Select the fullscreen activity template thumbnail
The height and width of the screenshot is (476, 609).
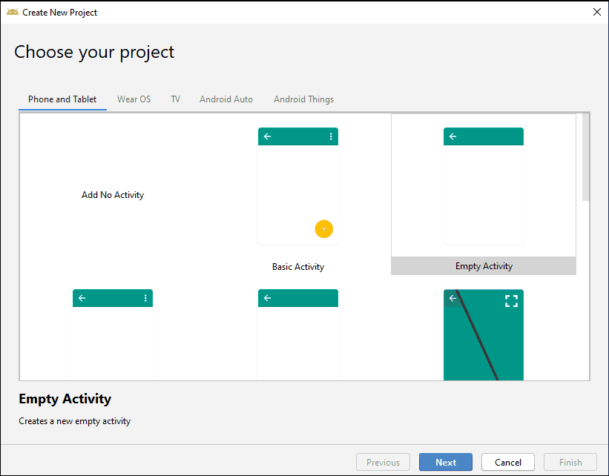[x=484, y=334]
